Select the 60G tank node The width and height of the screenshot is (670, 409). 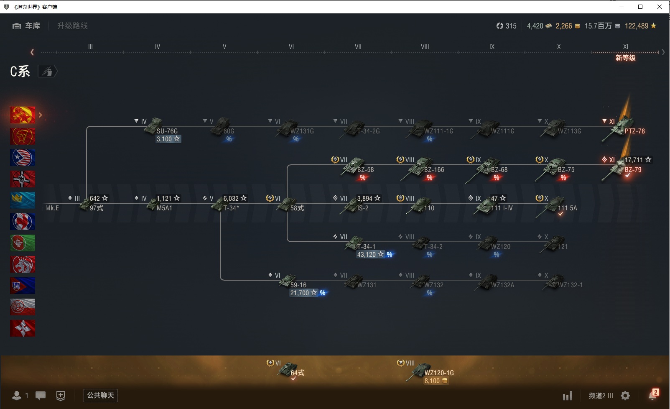click(x=219, y=130)
